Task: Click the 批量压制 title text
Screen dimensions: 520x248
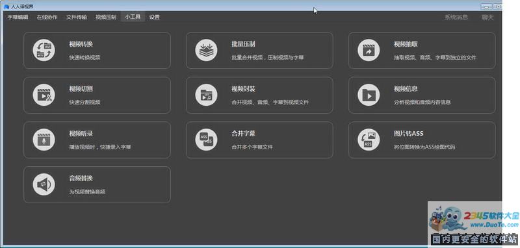Action: 243,44
